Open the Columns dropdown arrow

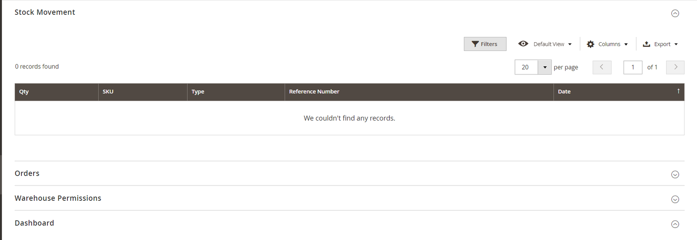click(x=626, y=44)
